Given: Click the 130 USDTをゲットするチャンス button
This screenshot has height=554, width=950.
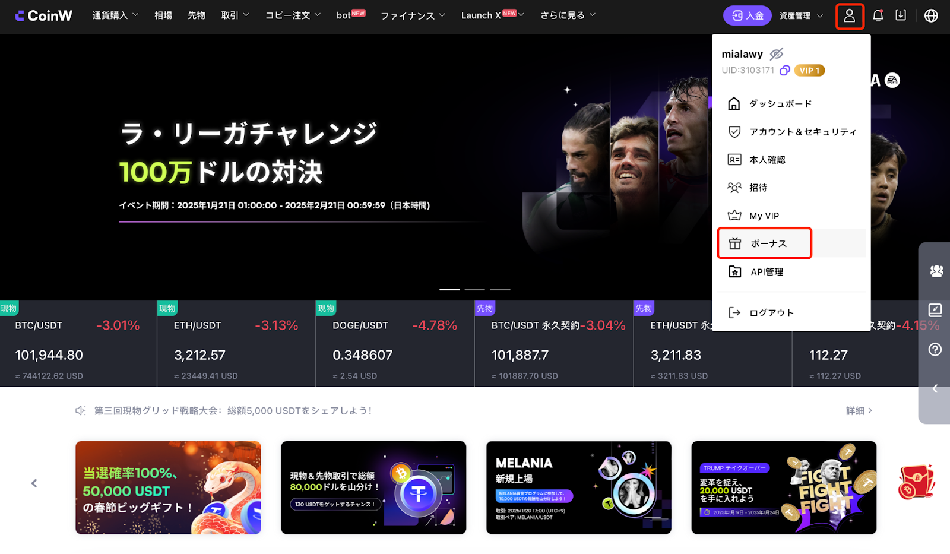Looking at the screenshot, I should point(335,504).
